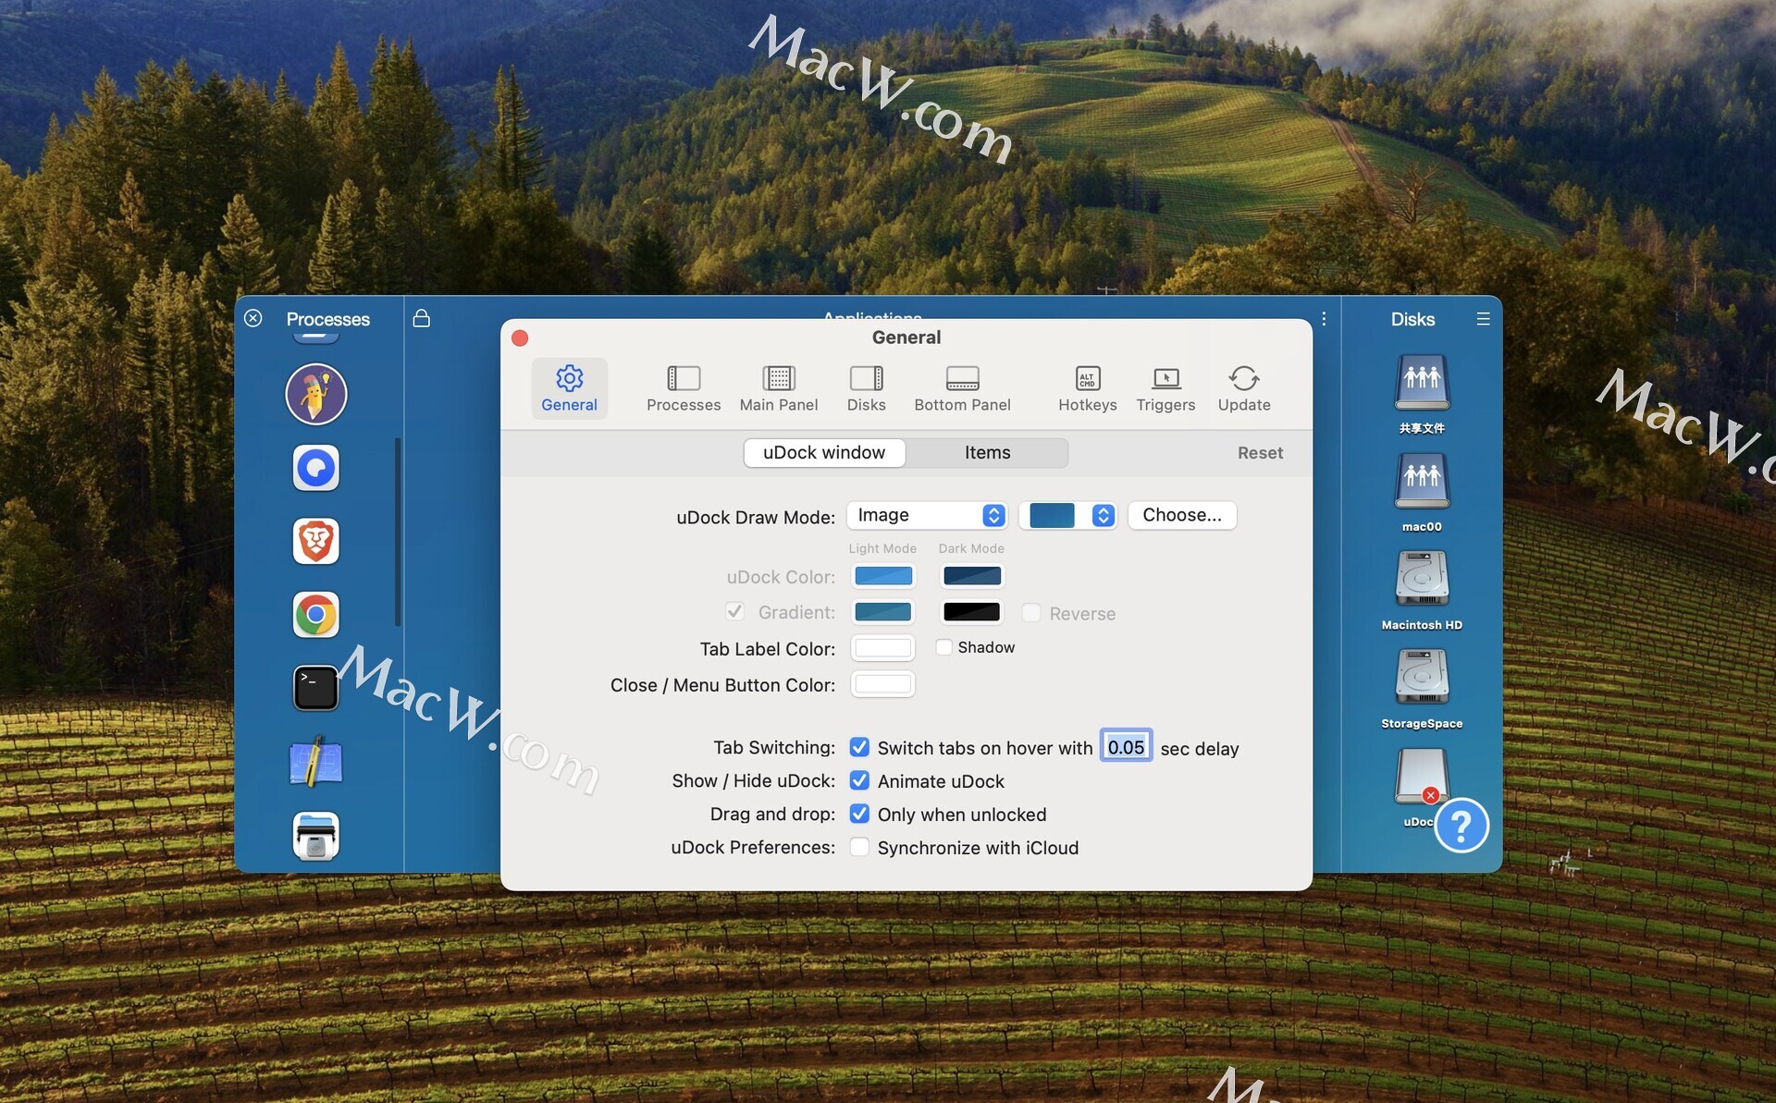Click the blueprint Xcode-style app icon
The image size is (1776, 1103).
315,762
